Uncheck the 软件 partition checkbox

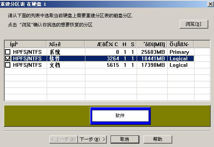click(8, 58)
